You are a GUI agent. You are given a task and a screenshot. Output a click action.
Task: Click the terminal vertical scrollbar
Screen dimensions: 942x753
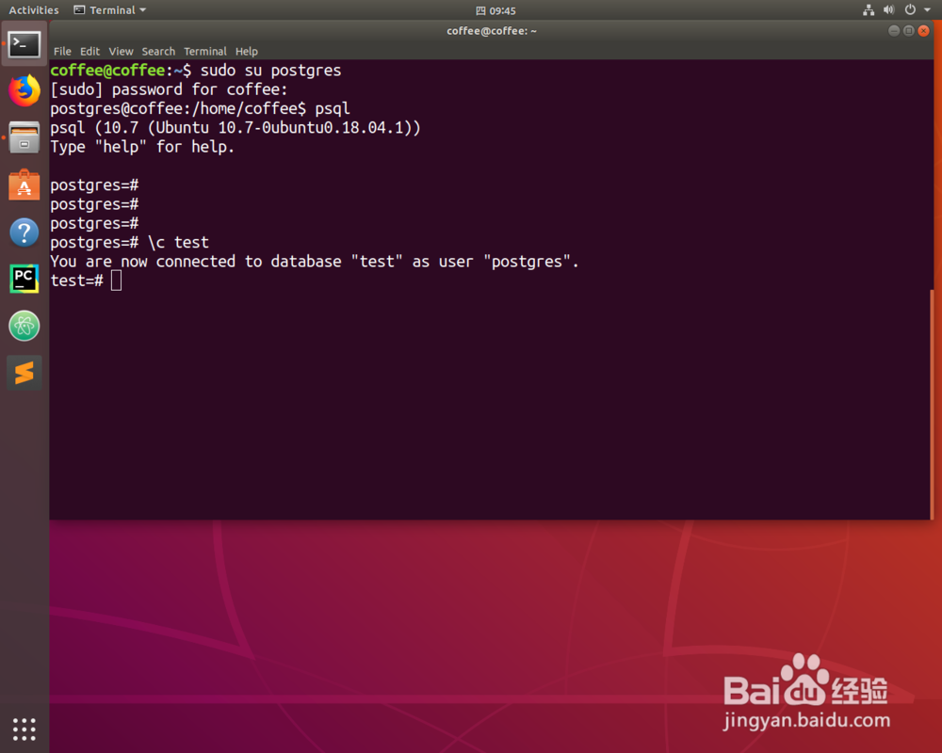click(932, 404)
